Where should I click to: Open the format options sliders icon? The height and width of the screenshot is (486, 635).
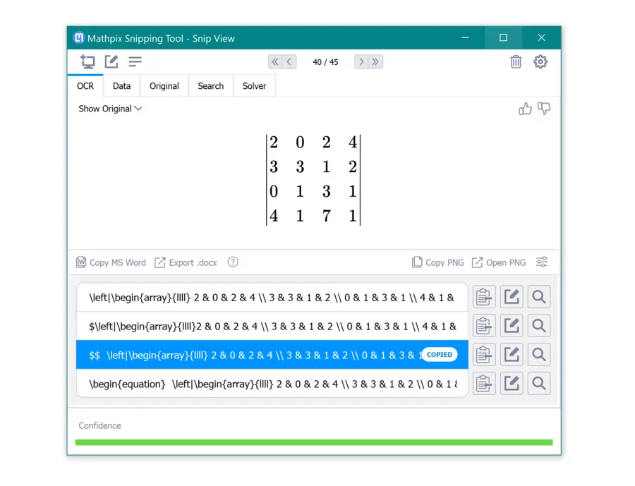click(x=541, y=262)
